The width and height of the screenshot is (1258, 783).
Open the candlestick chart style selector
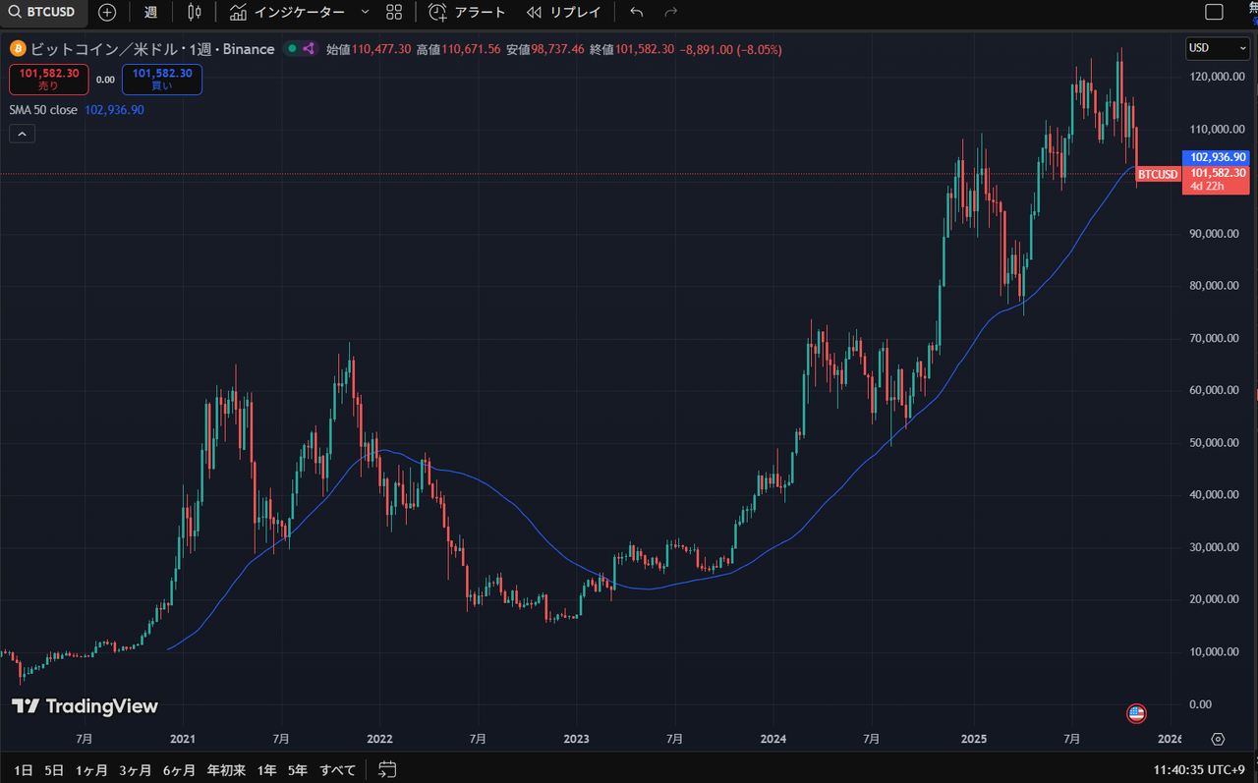(x=194, y=12)
